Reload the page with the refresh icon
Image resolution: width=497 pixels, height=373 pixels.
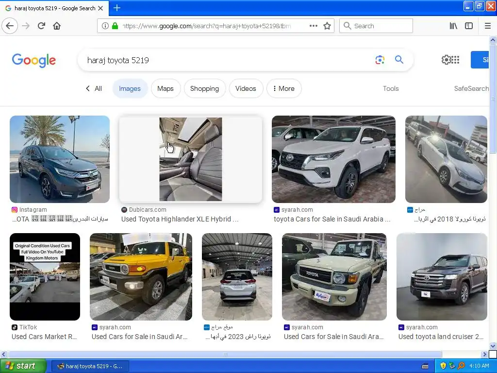click(41, 26)
